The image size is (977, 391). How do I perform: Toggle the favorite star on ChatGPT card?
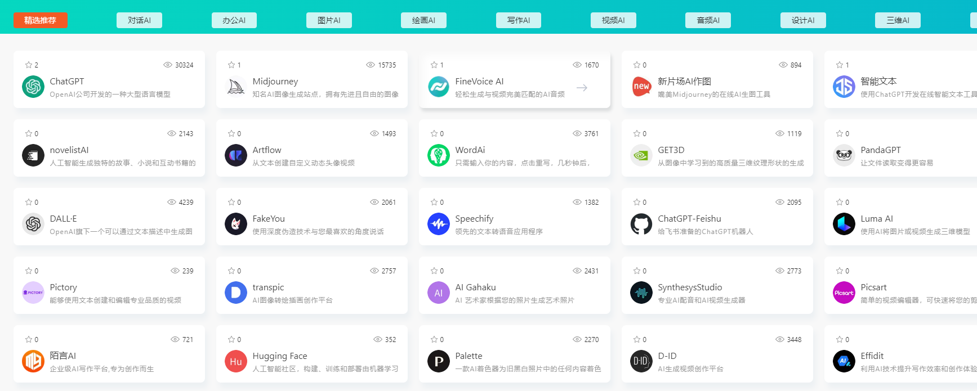point(28,65)
